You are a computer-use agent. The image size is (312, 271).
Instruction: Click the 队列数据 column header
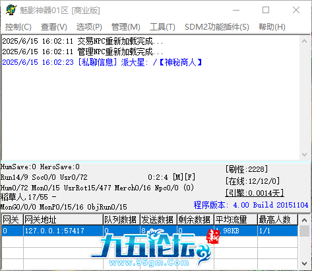(x=121, y=219)
